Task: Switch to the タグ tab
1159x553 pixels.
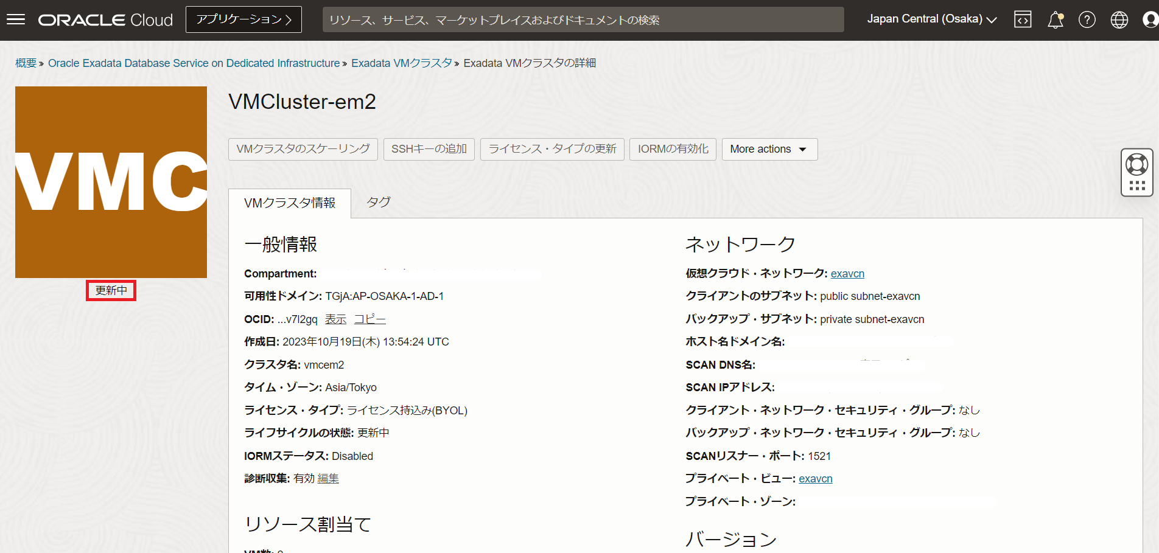Action: tap(378, 202)
